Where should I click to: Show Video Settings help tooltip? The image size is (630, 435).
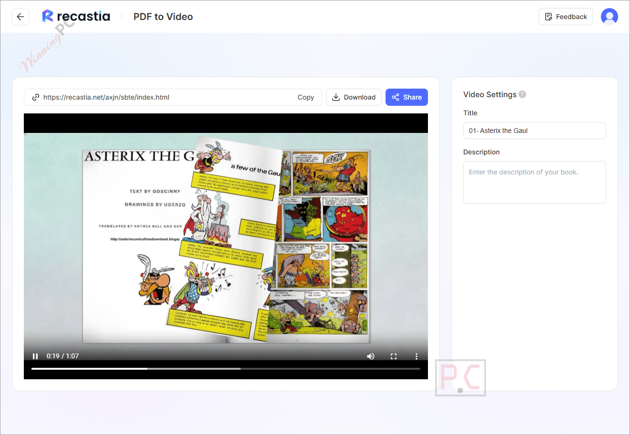[522, 94]
